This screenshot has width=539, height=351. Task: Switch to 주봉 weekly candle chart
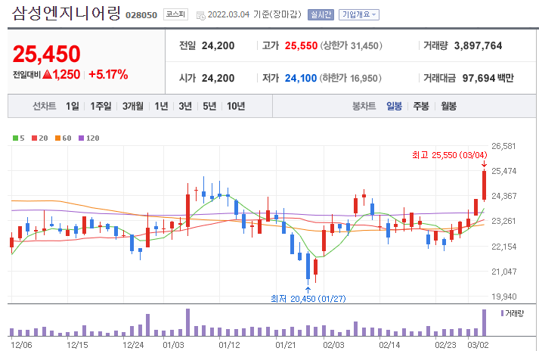(x=421, y=106)
